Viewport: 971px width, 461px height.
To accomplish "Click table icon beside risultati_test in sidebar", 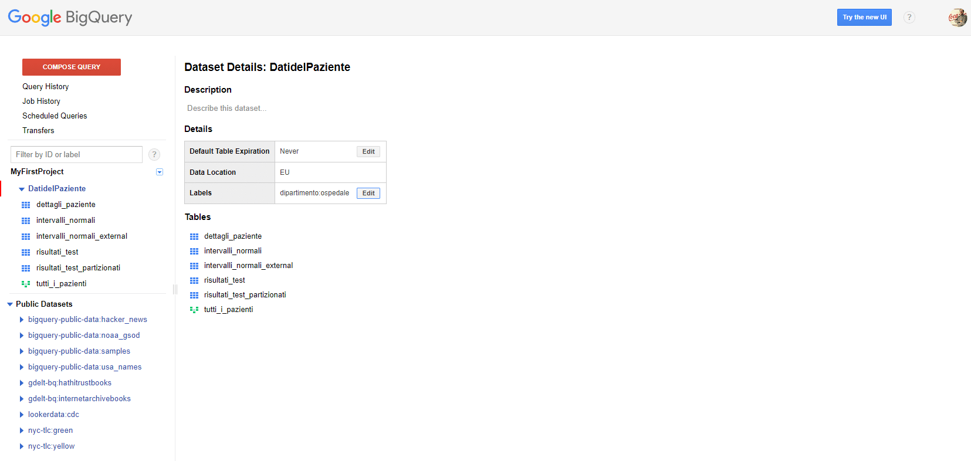I will (x=26, y=252).
